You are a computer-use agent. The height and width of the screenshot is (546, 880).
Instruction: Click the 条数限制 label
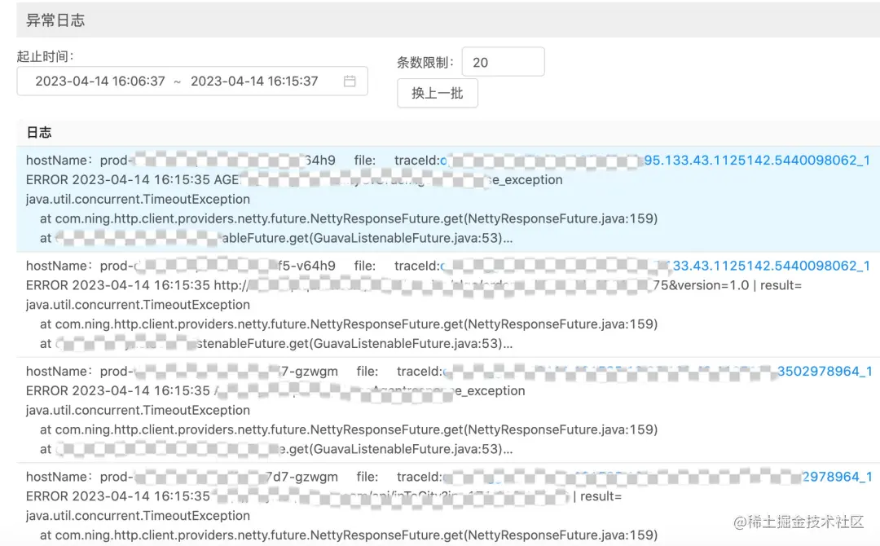425,62
